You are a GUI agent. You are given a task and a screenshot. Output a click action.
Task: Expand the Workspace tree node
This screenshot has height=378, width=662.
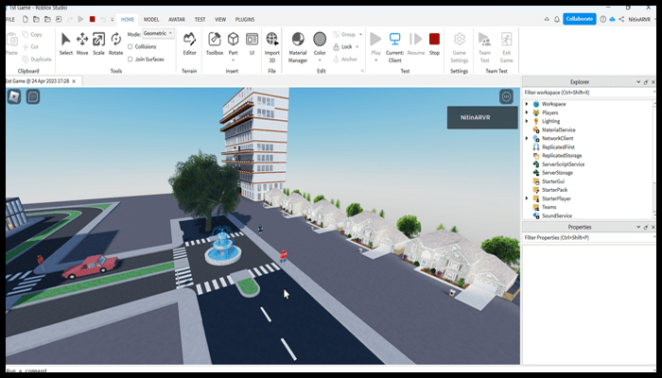pyautogui.click(x=527, y=104)
